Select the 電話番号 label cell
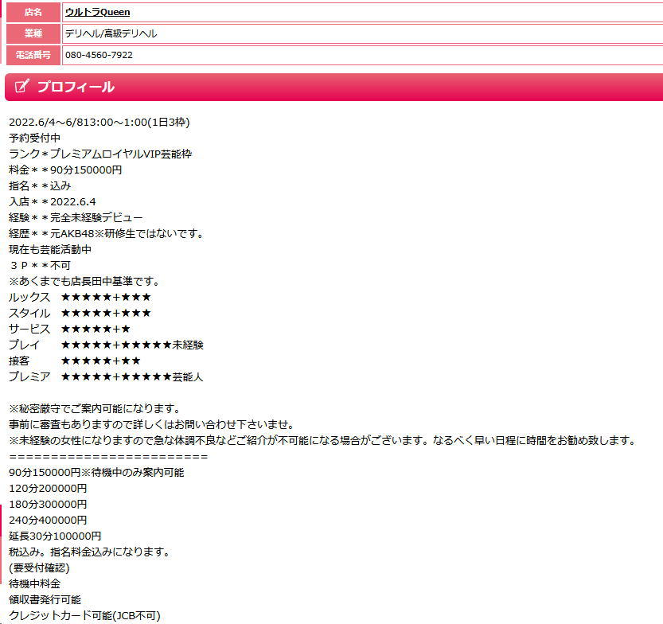The height and width of the screenshot is (624, 663). tap(33, 55)
